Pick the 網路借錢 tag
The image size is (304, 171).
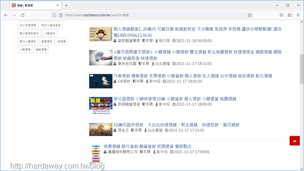click(41, 49)
